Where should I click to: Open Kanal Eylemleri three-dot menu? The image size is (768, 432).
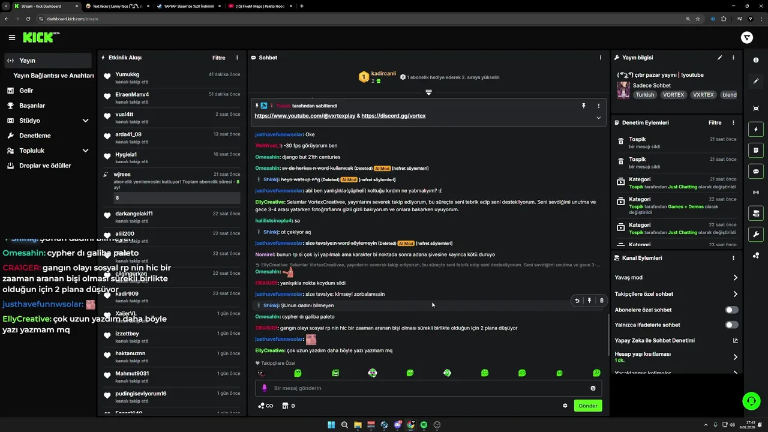click(x=733, y=258)
